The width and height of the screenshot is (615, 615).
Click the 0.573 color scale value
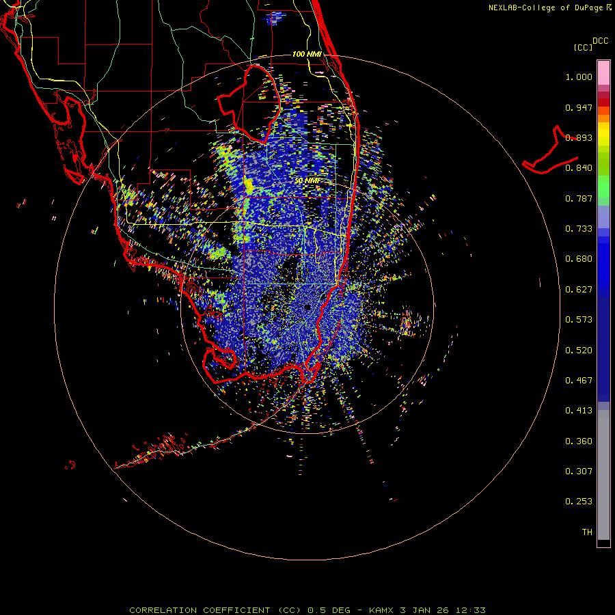click(x=579, y=320)
